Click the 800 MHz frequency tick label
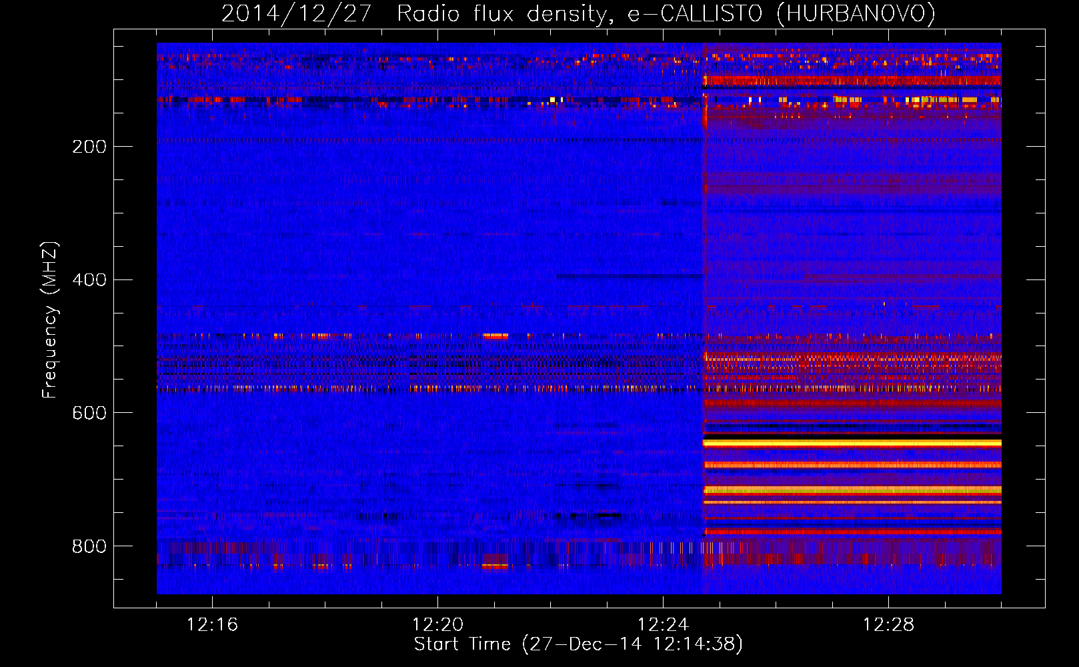The image size is (1079, 667). point(89,546)
